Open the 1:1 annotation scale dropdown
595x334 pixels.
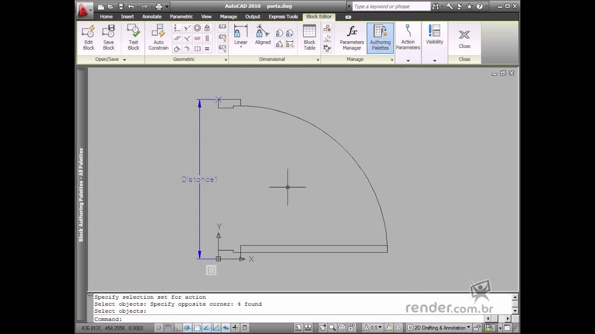[x=373, y=328]
